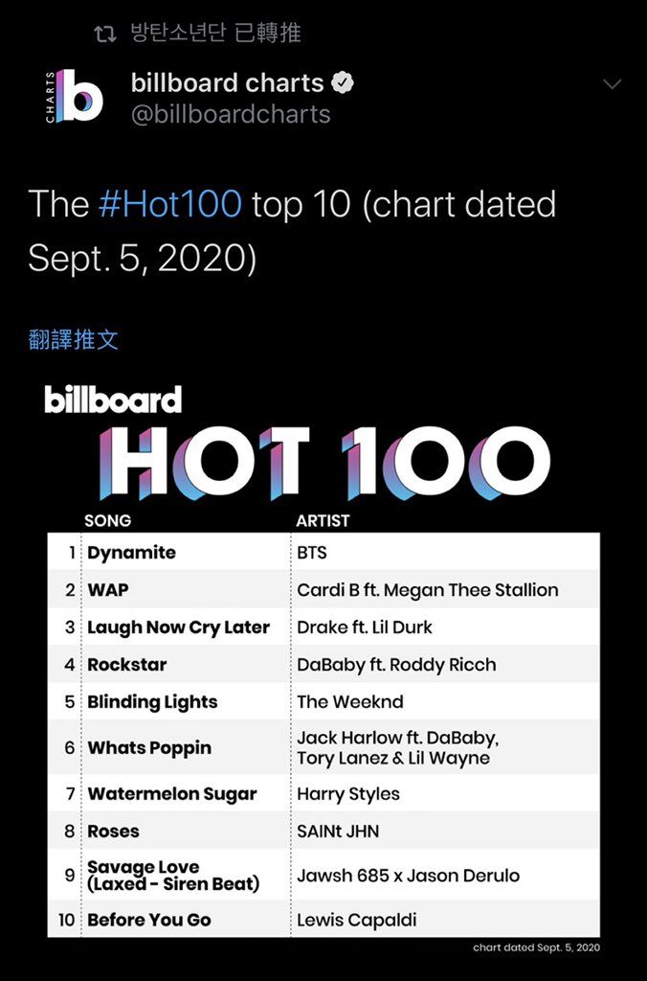Viewport: 647px width, 981px height.
Task: Select the Savage Love song entry
Action: 173,876
